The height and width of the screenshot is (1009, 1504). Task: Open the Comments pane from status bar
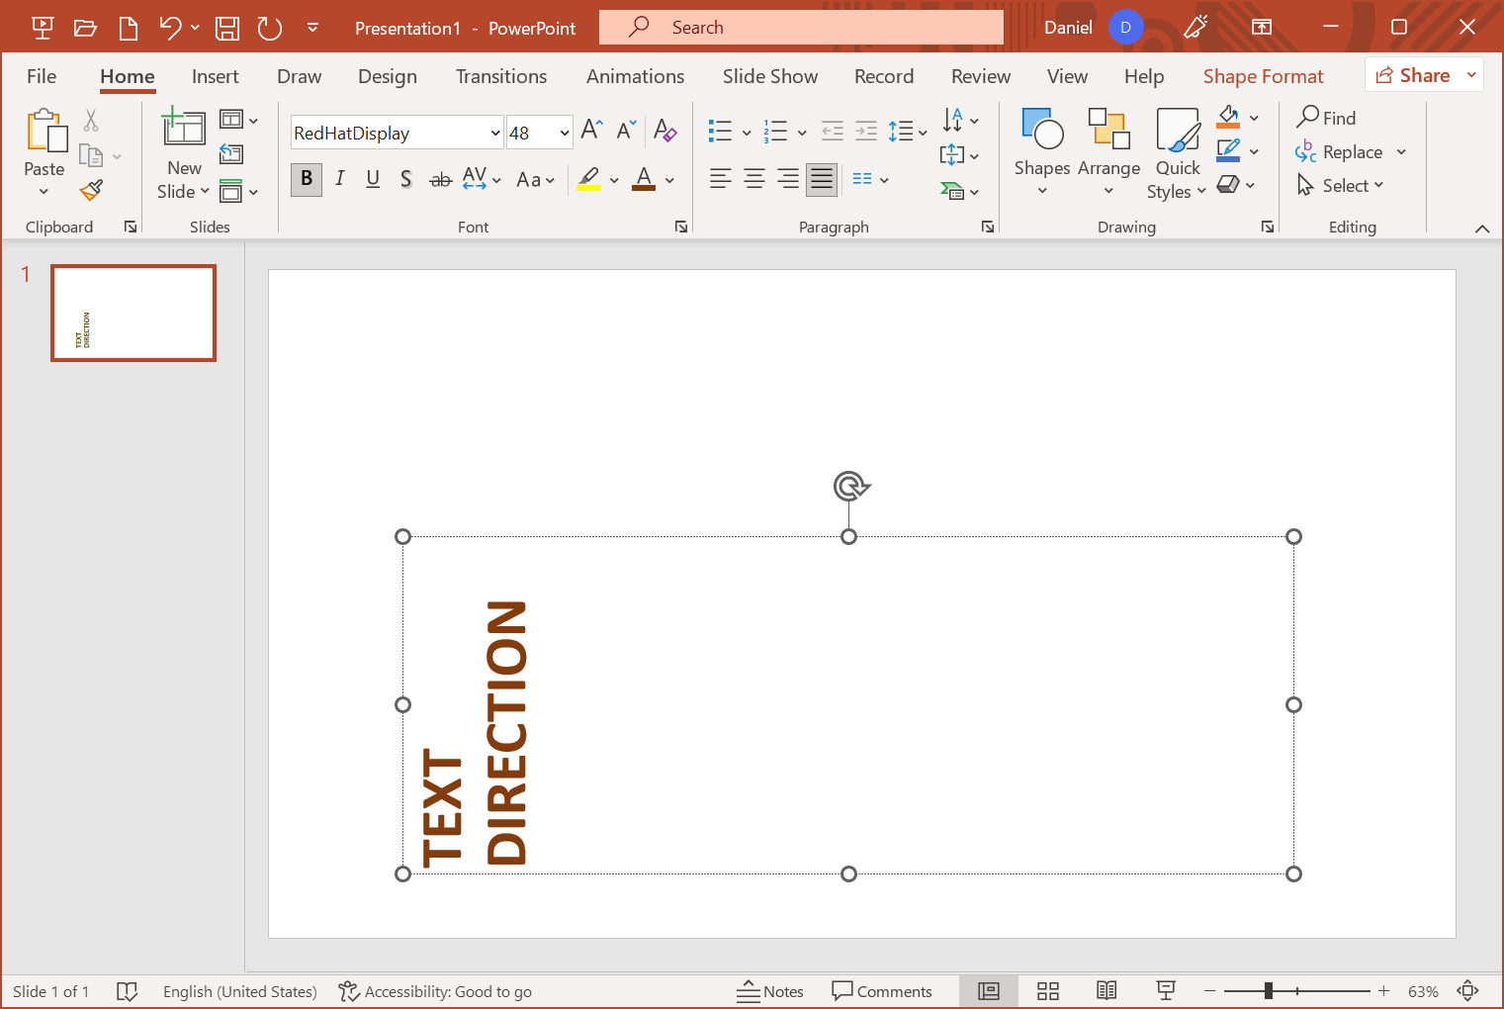[882, 991]
